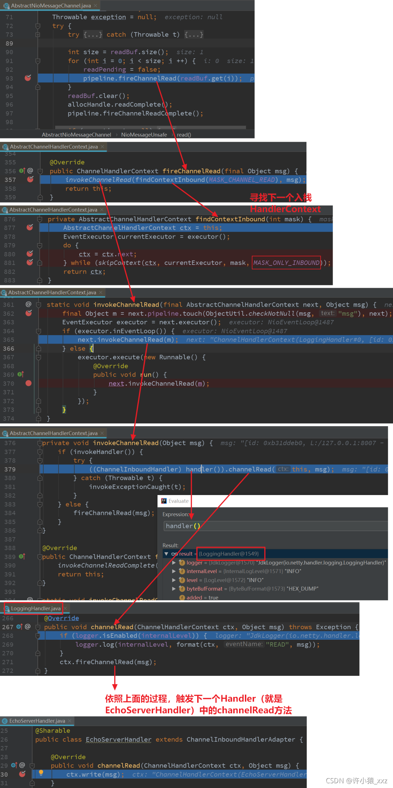Click the override gutter icon on line 369
This screenshot has width=393, height=788.
[21, 374]
